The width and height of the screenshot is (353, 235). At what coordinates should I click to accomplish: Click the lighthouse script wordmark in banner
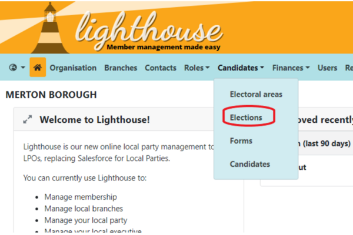(x=149, y=29)
